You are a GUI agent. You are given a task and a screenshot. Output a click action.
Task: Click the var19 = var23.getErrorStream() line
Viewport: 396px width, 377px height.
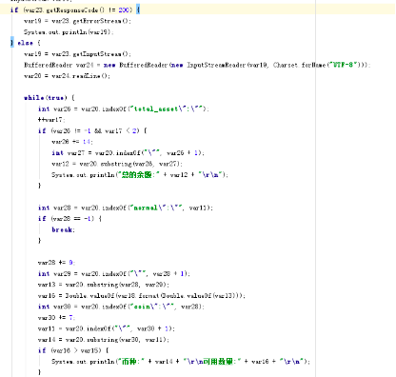click(77, 21)
